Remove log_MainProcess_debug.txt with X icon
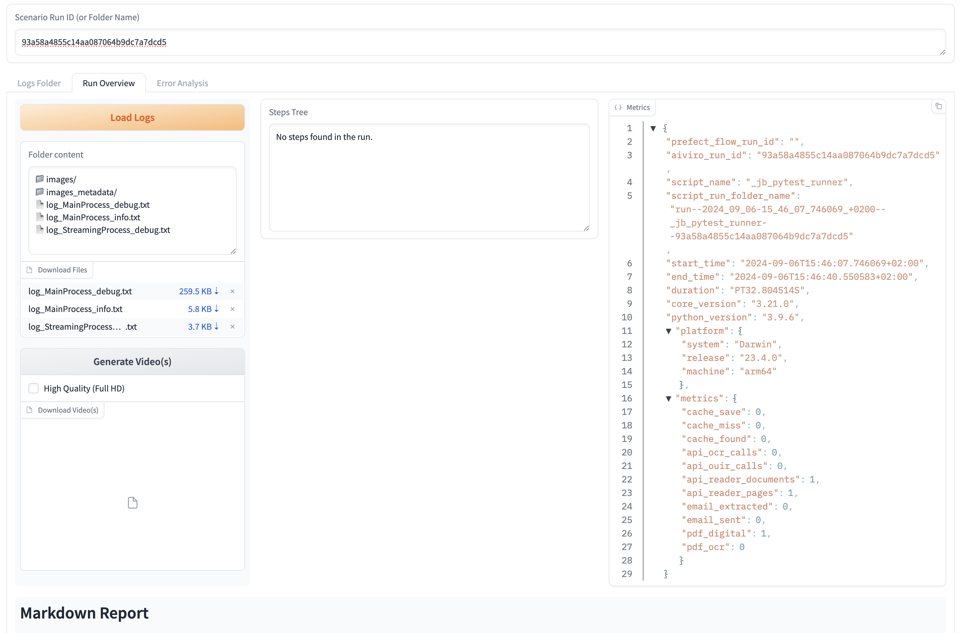This screenshot has height=633, width=963. (x=232, y=291)
